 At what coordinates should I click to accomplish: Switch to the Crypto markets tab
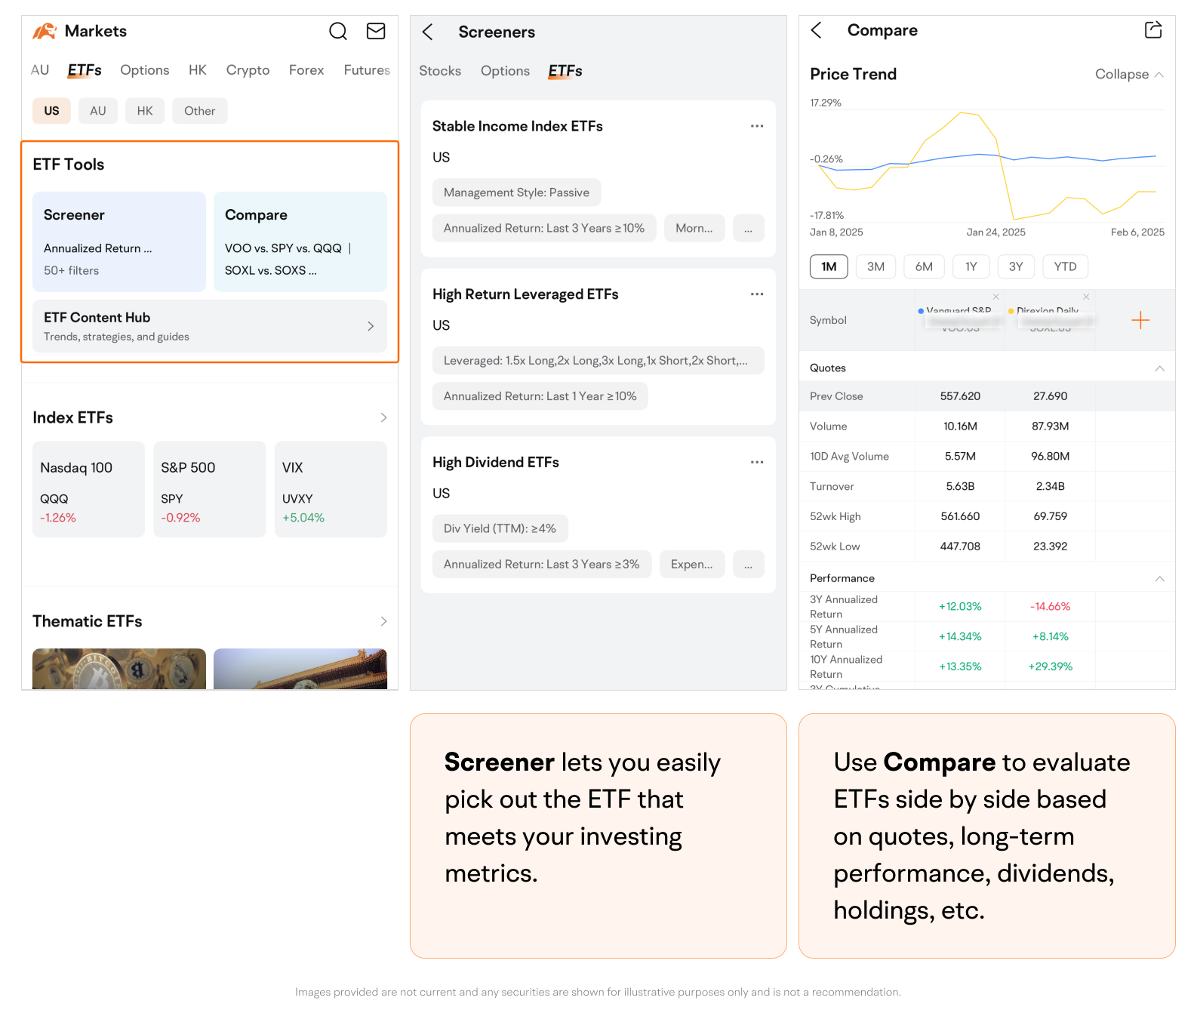pos(248,70)
